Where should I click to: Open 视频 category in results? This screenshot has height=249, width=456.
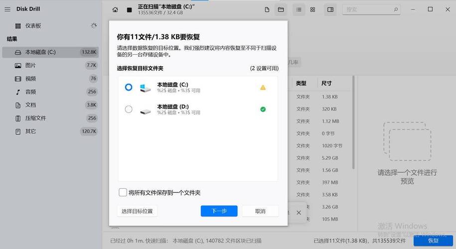[x=51, y=79]
